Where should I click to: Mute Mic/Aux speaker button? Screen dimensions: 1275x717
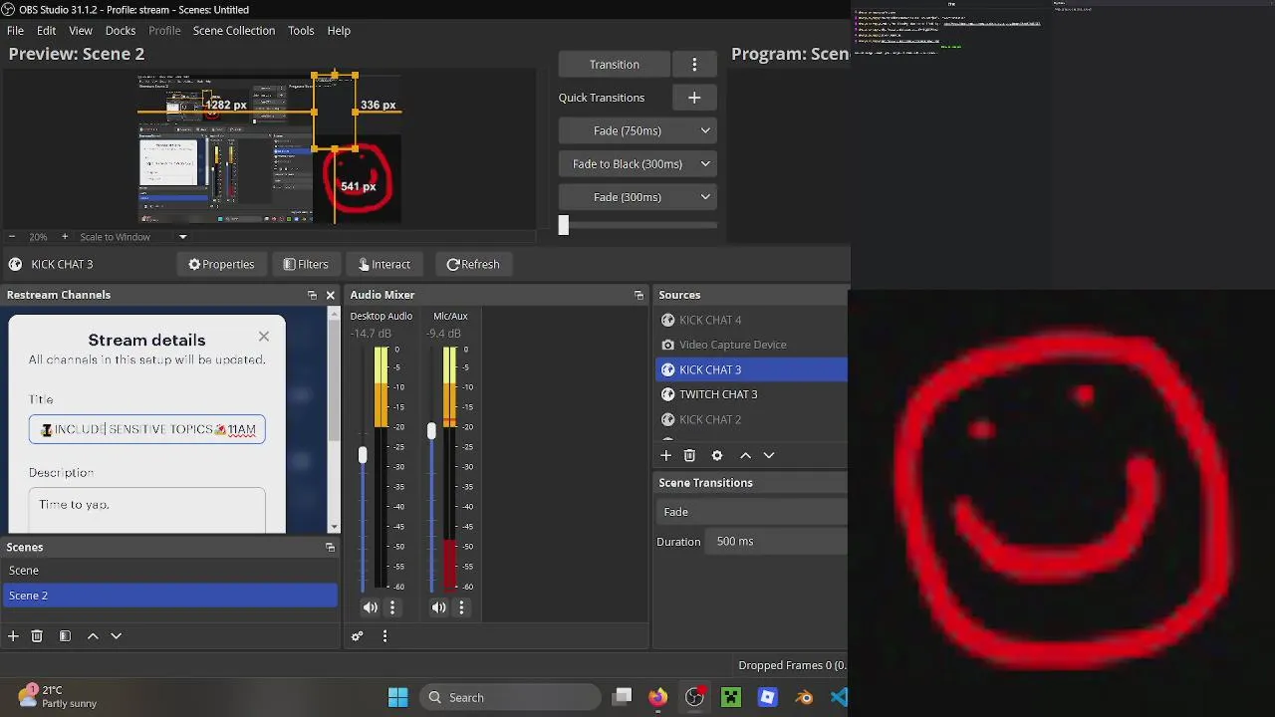pyautogui.click(x=439, y=607)
